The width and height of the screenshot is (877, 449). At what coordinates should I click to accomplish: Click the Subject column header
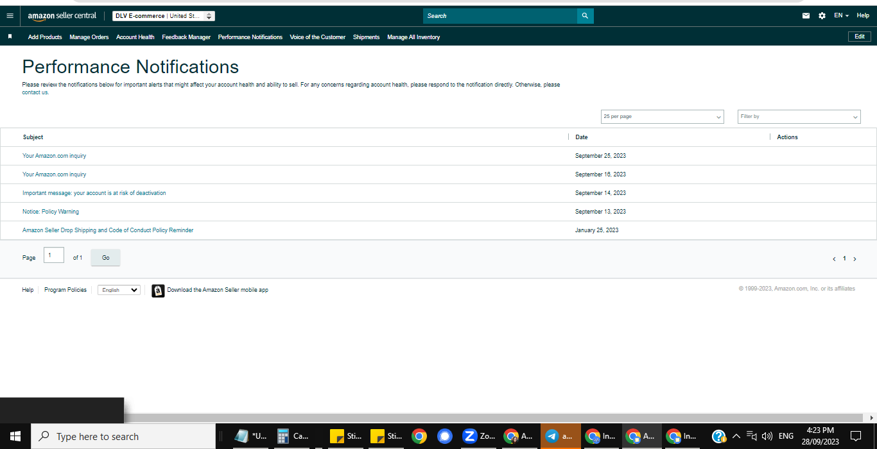pyautogui.click(x=33, y=137)
